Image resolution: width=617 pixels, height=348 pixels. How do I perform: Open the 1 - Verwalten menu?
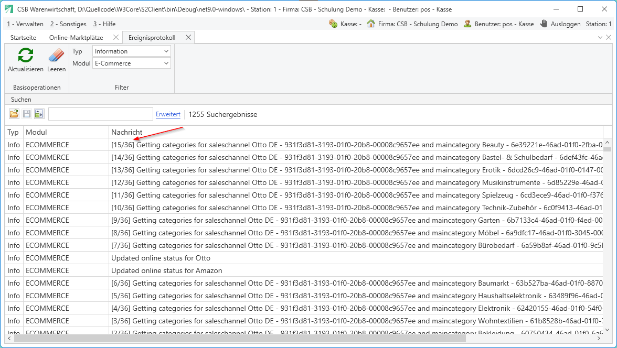tap(25, 24)
